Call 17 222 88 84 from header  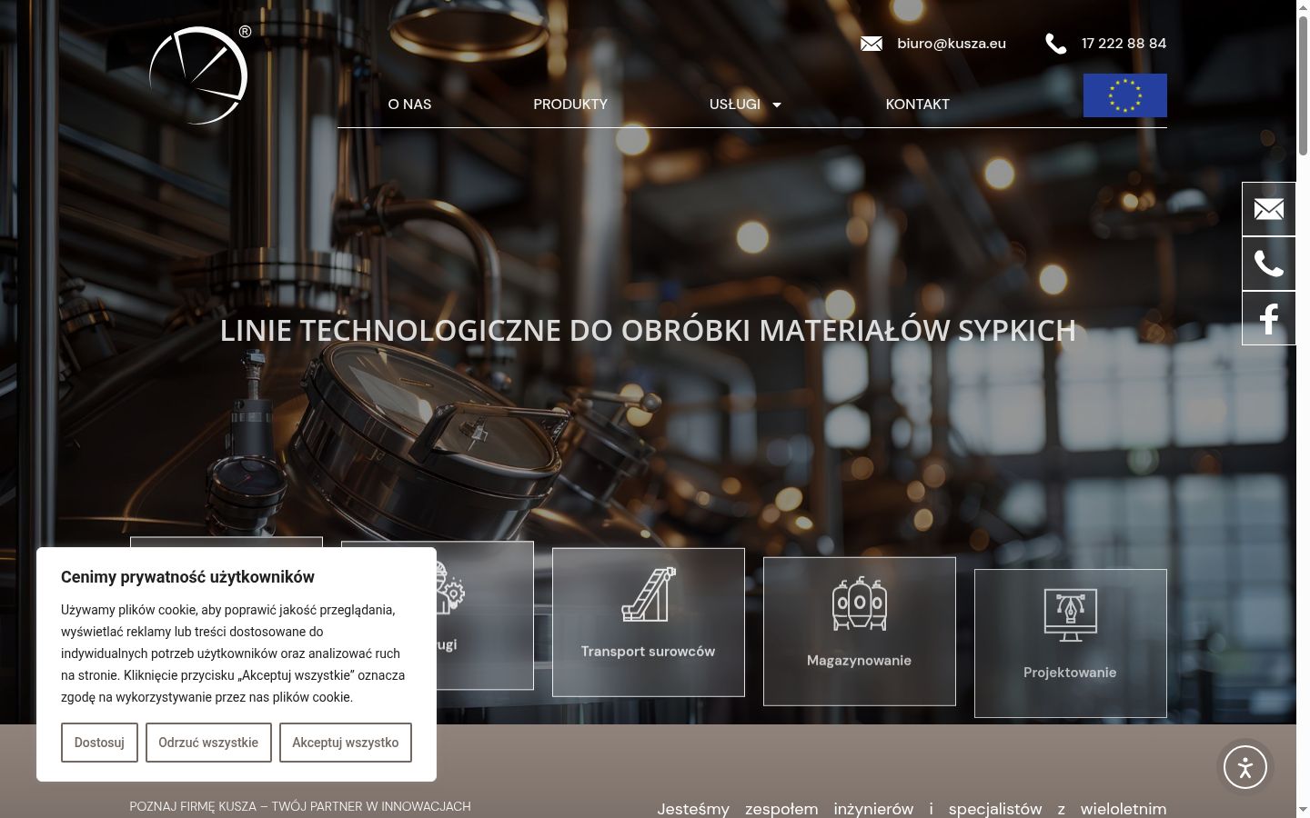(x=1124, y=44)
